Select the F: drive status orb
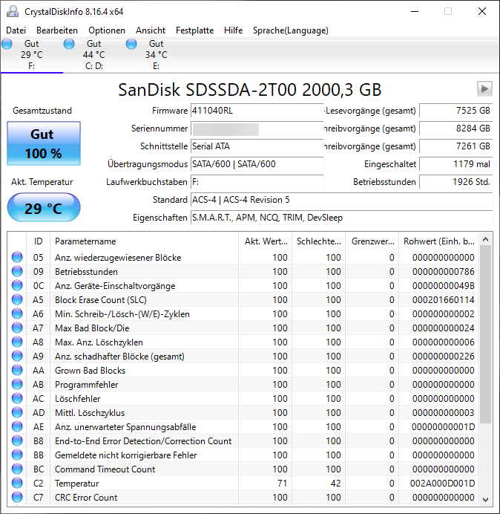The width and height of the screenshot is (500, 514). coord(7,44)
